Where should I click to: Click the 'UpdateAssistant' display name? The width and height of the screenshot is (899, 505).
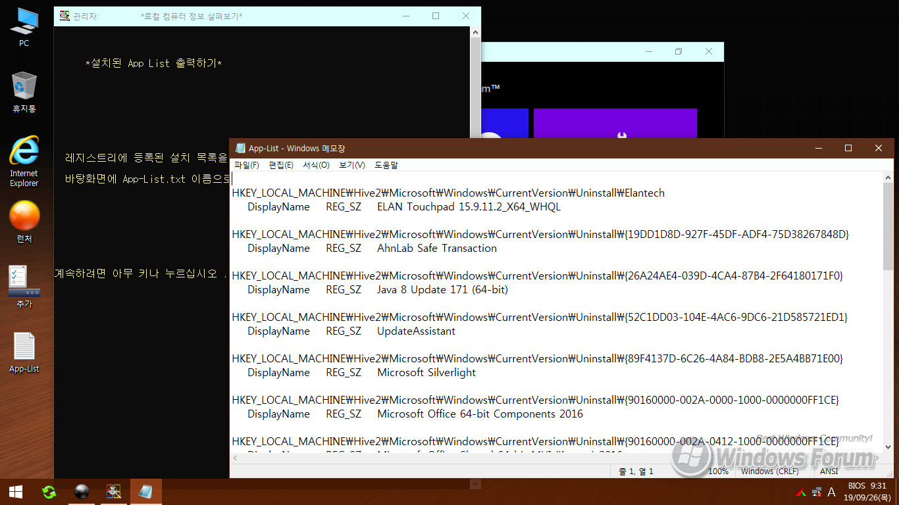point(416,331)
